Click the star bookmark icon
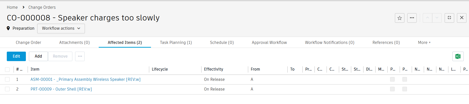Viewport: 469px width, 104px height. pos(399,18)
